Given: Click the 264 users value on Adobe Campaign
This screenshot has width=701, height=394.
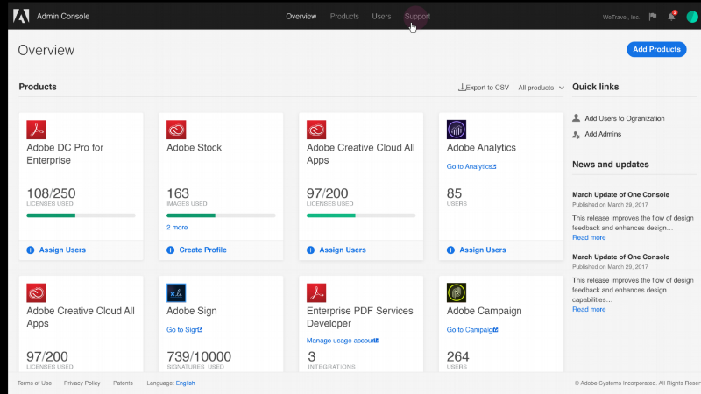Looking at the screenshot, I should coord(457,356).
